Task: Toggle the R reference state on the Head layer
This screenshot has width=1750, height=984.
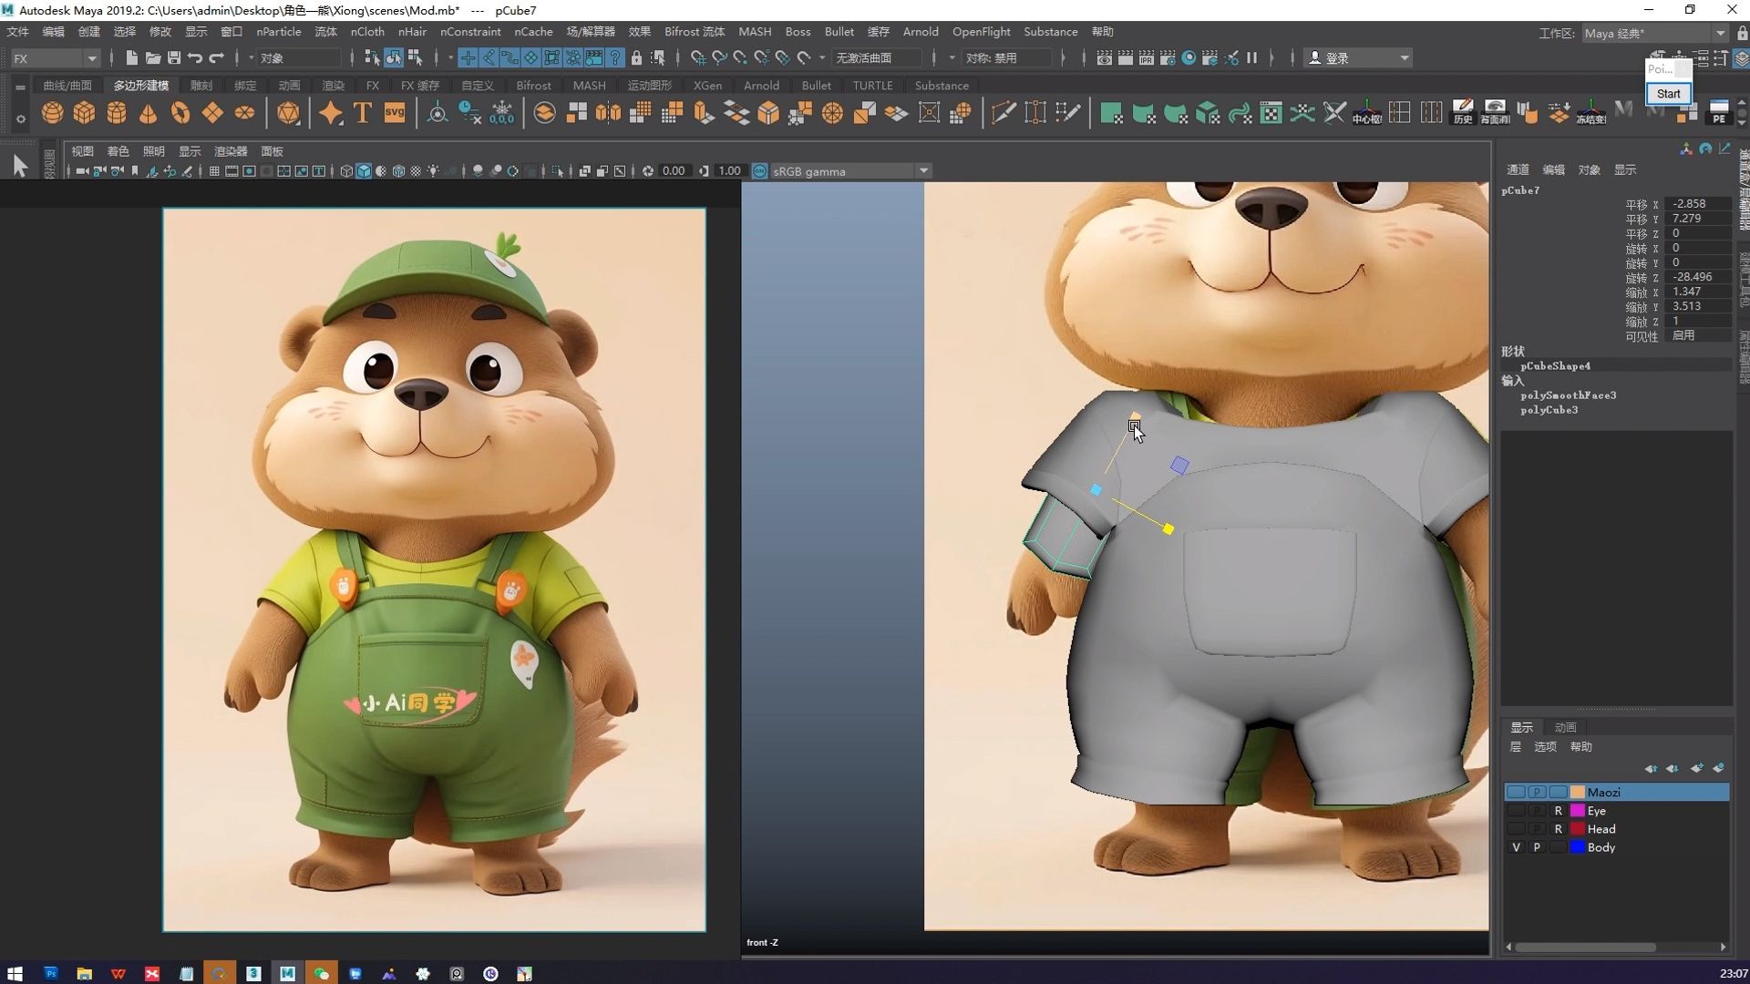Action: coord(1559,829)
